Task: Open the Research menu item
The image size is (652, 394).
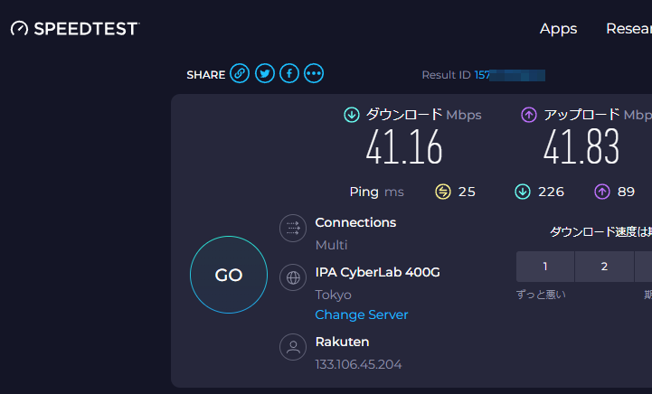Action: pyautogui.click(x=628, y=29)
